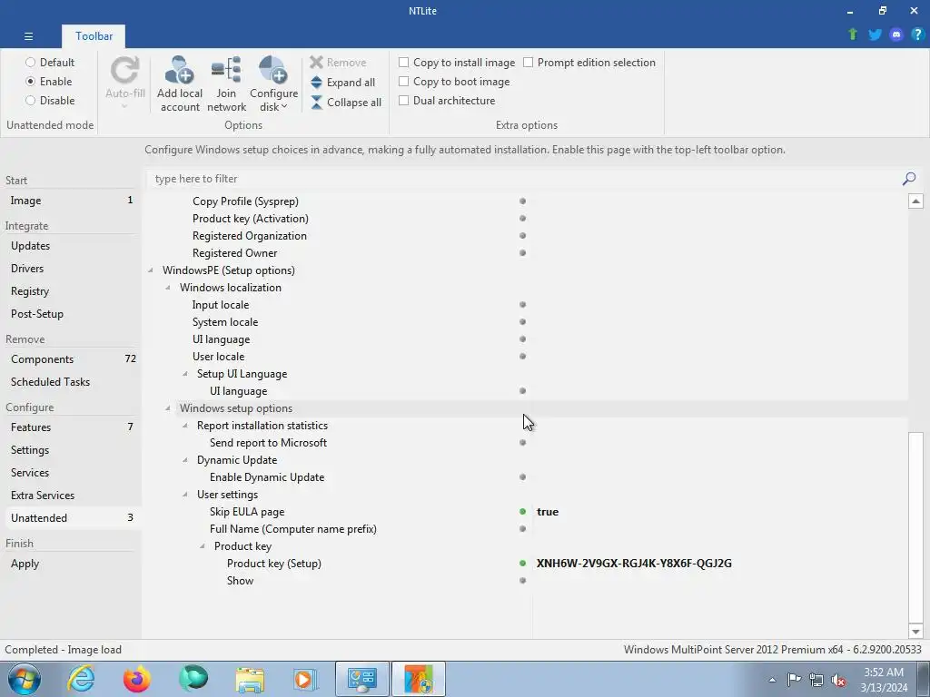Select the Copy Profile (Sysprep) row
This screenshot has width=930, height=697.
point(526,201)
